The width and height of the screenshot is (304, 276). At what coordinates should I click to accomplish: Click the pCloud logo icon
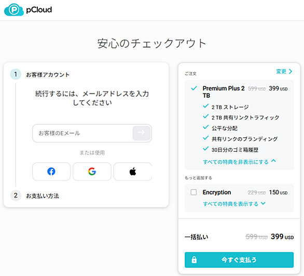pos(14,10)
